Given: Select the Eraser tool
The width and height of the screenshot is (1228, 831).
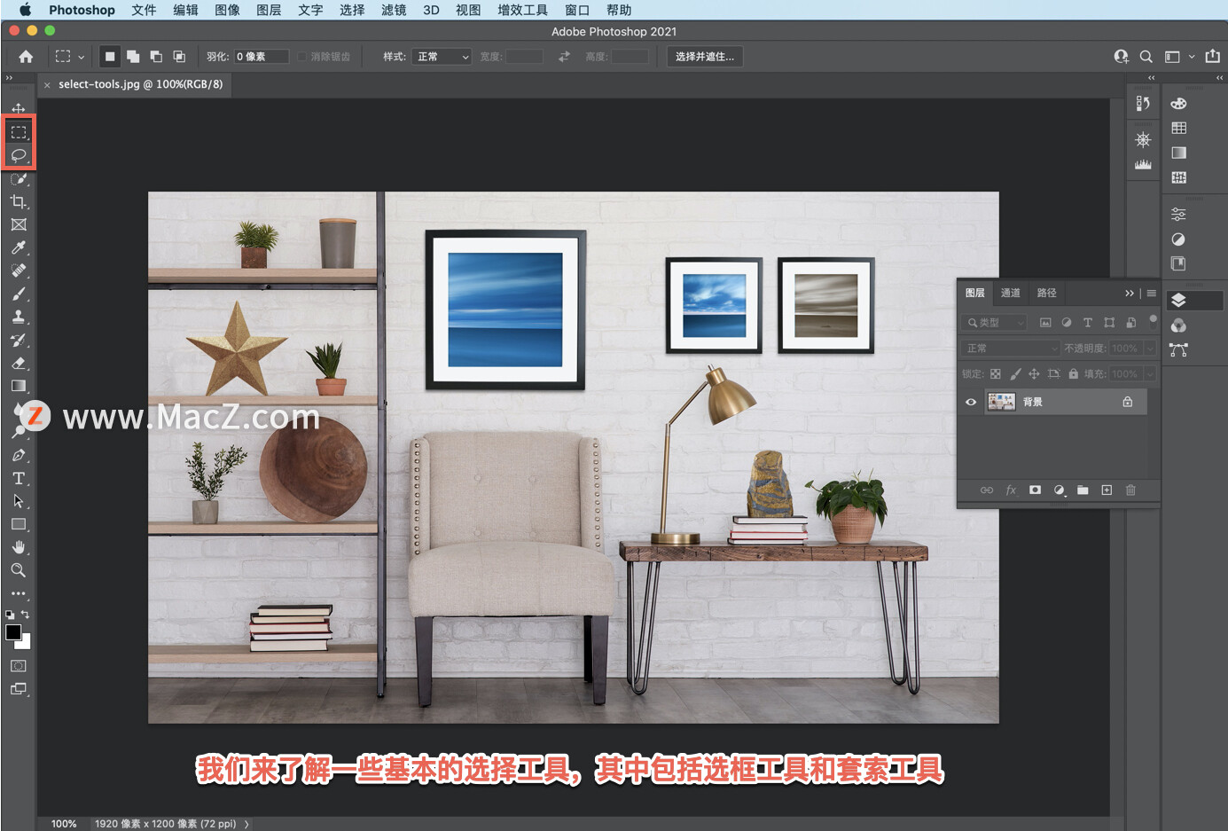Looking at the screenshot, I should click(19, 363).
